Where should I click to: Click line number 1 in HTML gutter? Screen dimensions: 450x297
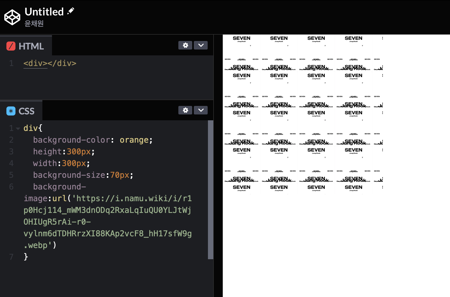point(11,63)
